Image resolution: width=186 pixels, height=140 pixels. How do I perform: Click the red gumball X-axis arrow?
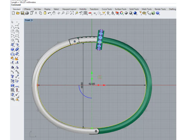tap(104, 85)
